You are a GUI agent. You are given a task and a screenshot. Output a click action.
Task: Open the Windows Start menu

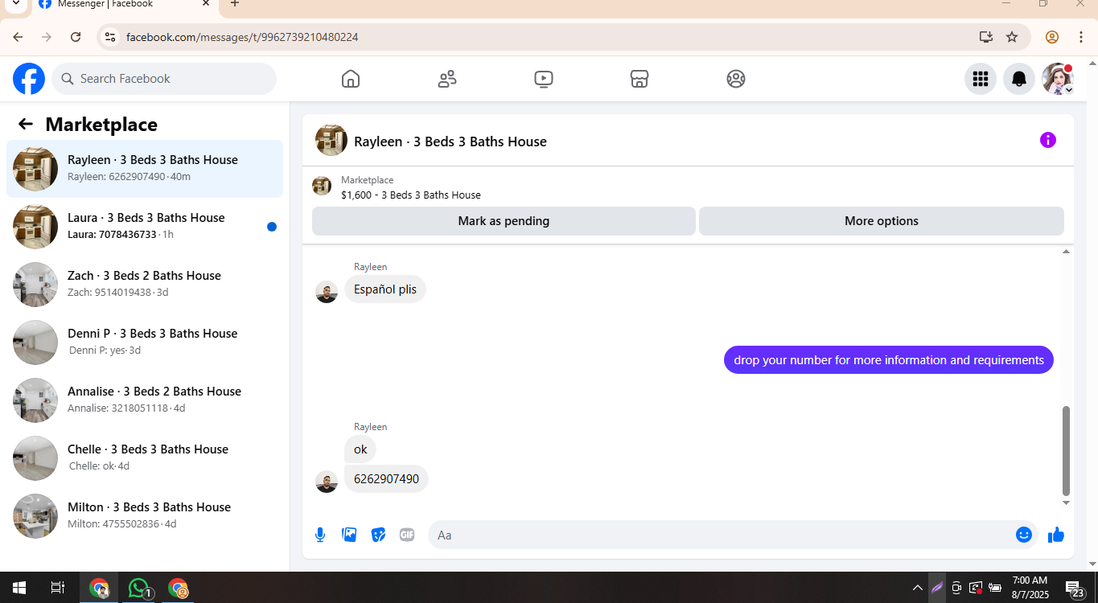19,588
